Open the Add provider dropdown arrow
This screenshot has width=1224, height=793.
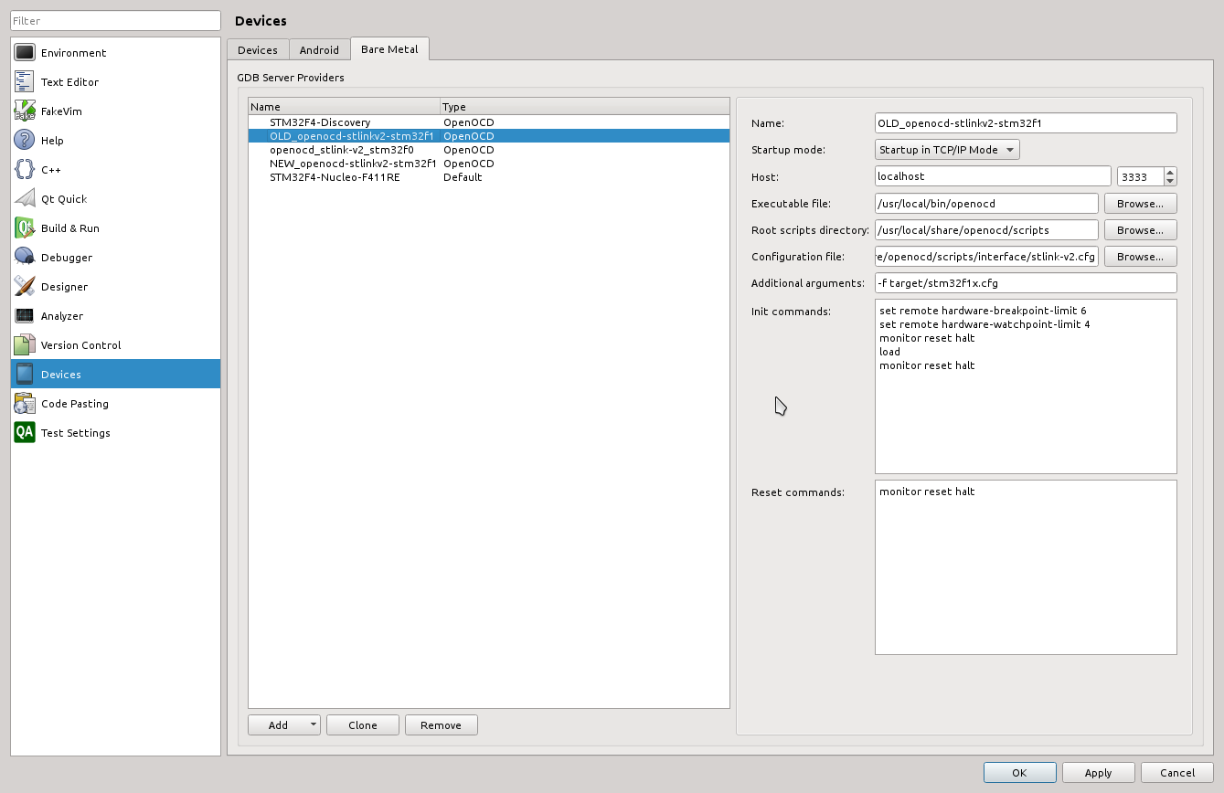pos(314,725)
